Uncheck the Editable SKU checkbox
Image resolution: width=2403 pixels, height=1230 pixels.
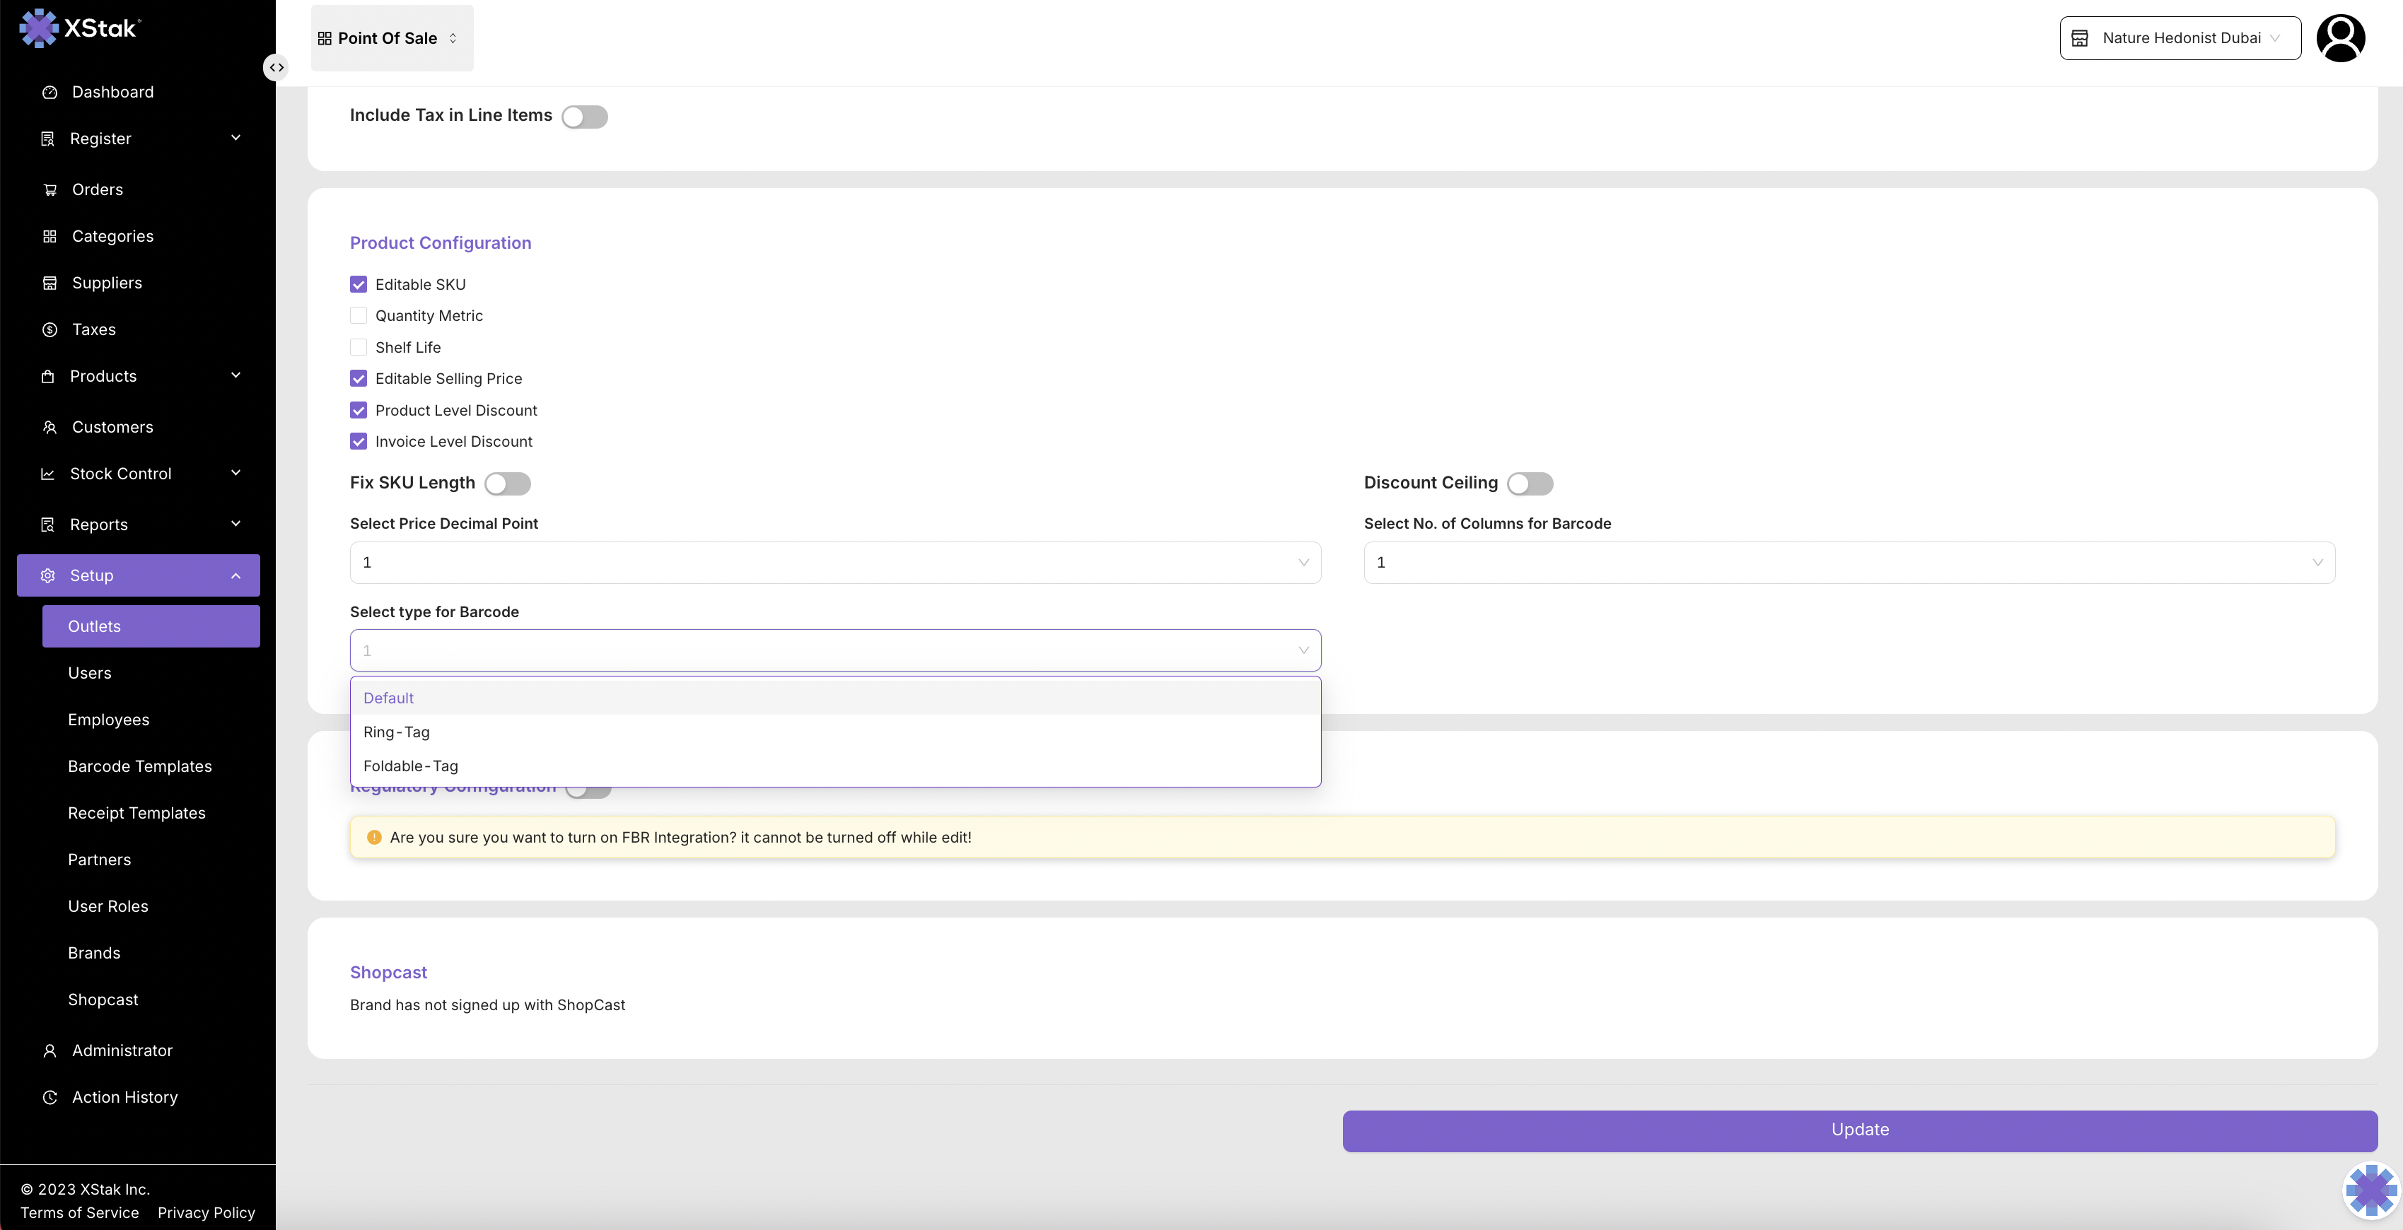[359, 284]
